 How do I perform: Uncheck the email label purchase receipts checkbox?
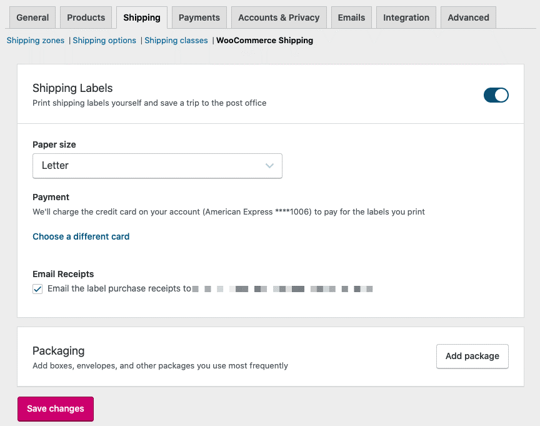(x=37, y=289)
